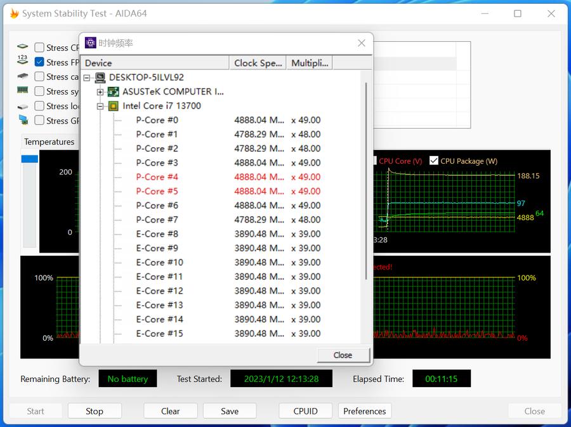This screenshot has height=427, width=571.
Task: Open the CPUID panel
Action: (305, 411)
